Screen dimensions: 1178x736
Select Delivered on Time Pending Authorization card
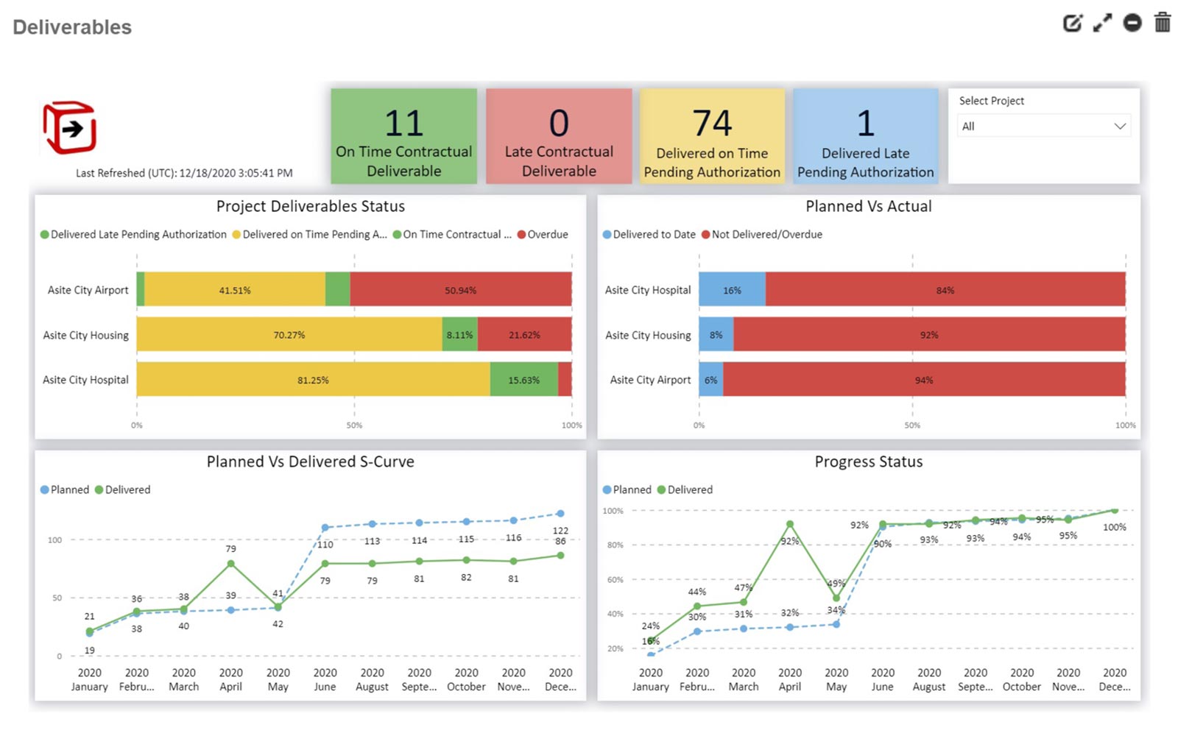712,136
